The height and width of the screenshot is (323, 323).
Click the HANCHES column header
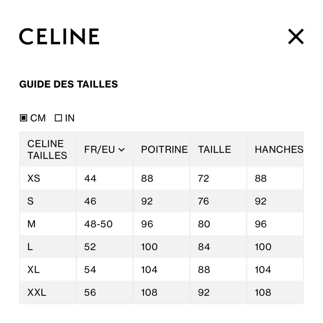[x=279, y=149]
